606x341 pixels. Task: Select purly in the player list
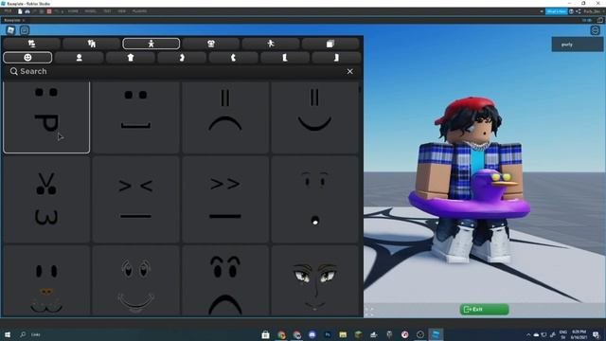tap(577, 45)
